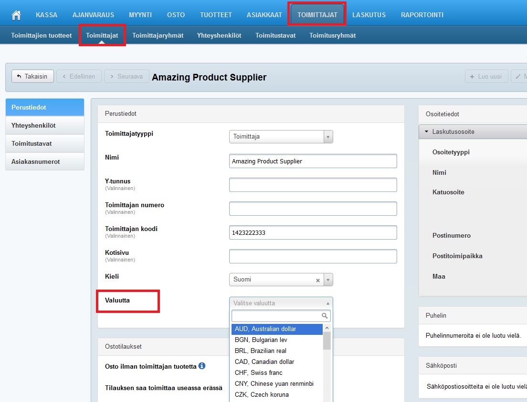The image size is (527, 402).
Task: Click the info icon beside Osto ilman toimittajan tuotetta
Action: [x=202, y=366]
